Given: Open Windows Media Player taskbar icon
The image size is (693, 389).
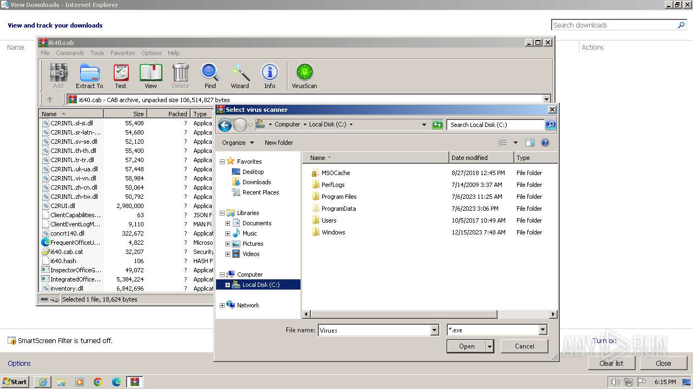Looking at the screenshot, I should pos(80,382).
